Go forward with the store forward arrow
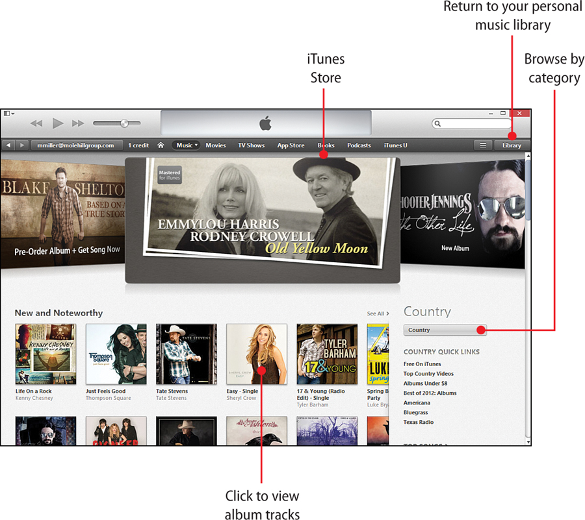This screenshot has width=585, height=520. click(x=22, y=145)
